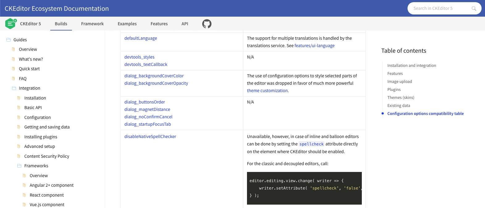485x208 pixels.
Task: Open the Content Security Policy guide
Action: click(47, 156)
